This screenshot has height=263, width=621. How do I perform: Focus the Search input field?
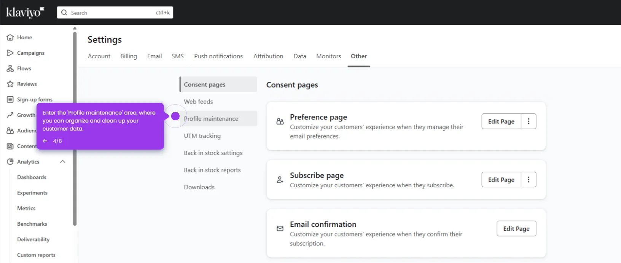(x=115, y=13)
